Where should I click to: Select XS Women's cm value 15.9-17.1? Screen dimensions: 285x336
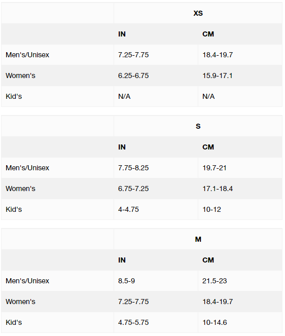[x=218, y=76]
